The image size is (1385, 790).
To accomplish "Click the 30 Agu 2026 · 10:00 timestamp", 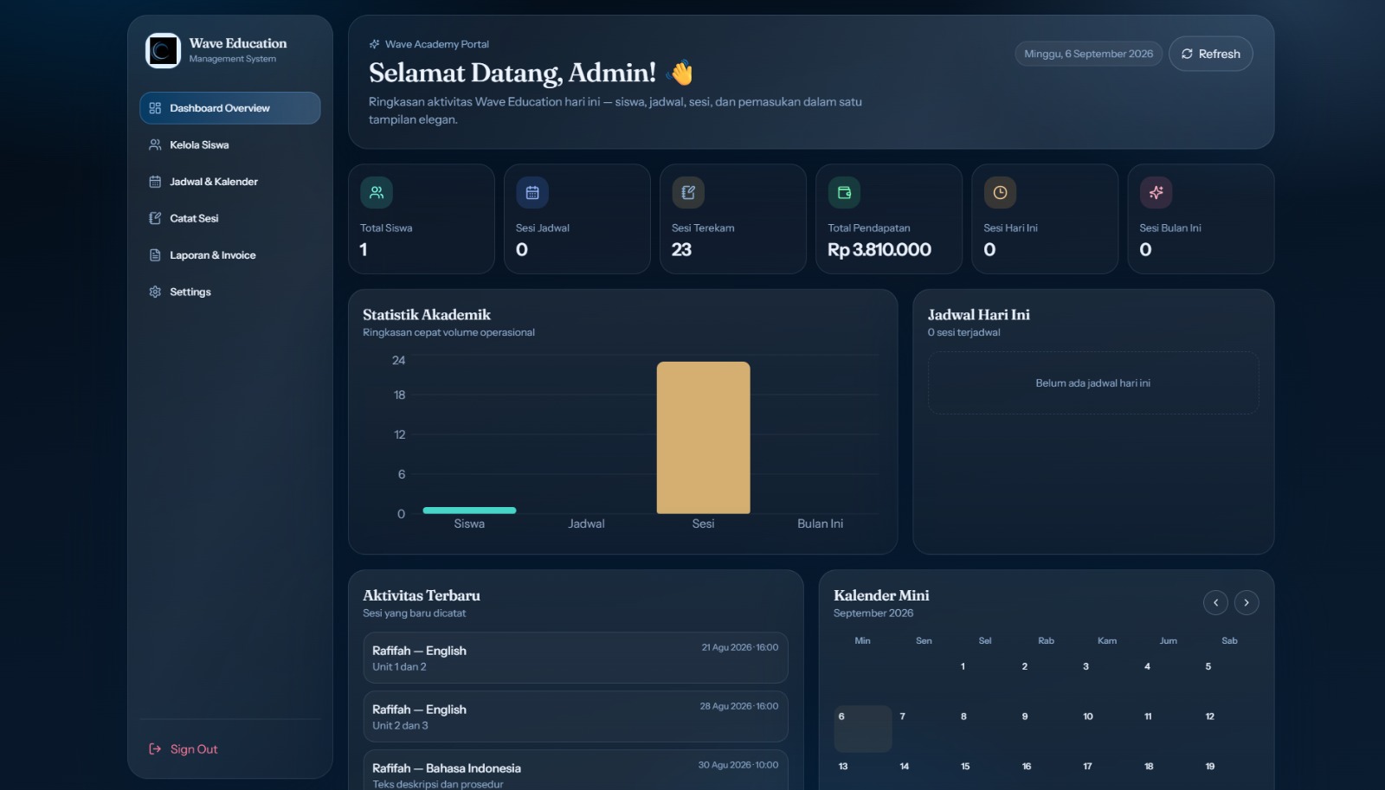I will point(738,765).
